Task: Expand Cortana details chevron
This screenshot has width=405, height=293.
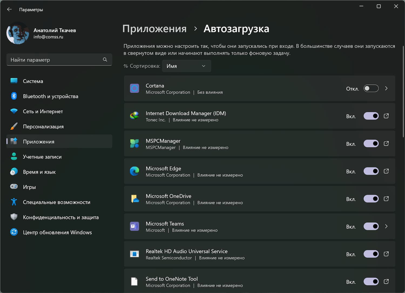Action: pos(386,88)
